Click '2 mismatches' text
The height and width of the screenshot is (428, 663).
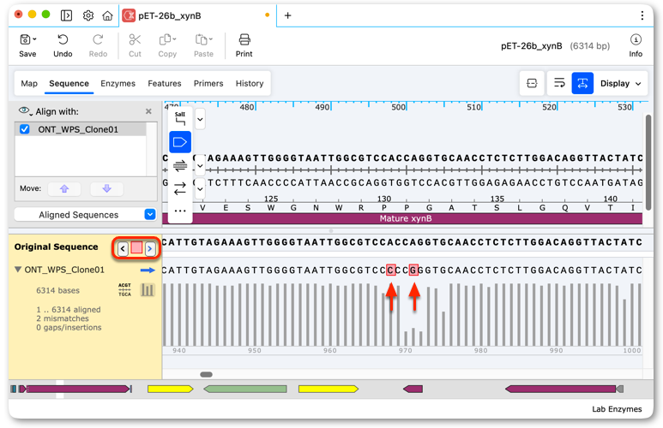[63, 318]
